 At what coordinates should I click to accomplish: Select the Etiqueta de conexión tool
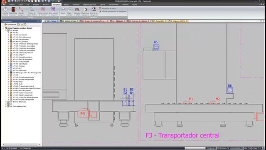click(x=13, y=11)
